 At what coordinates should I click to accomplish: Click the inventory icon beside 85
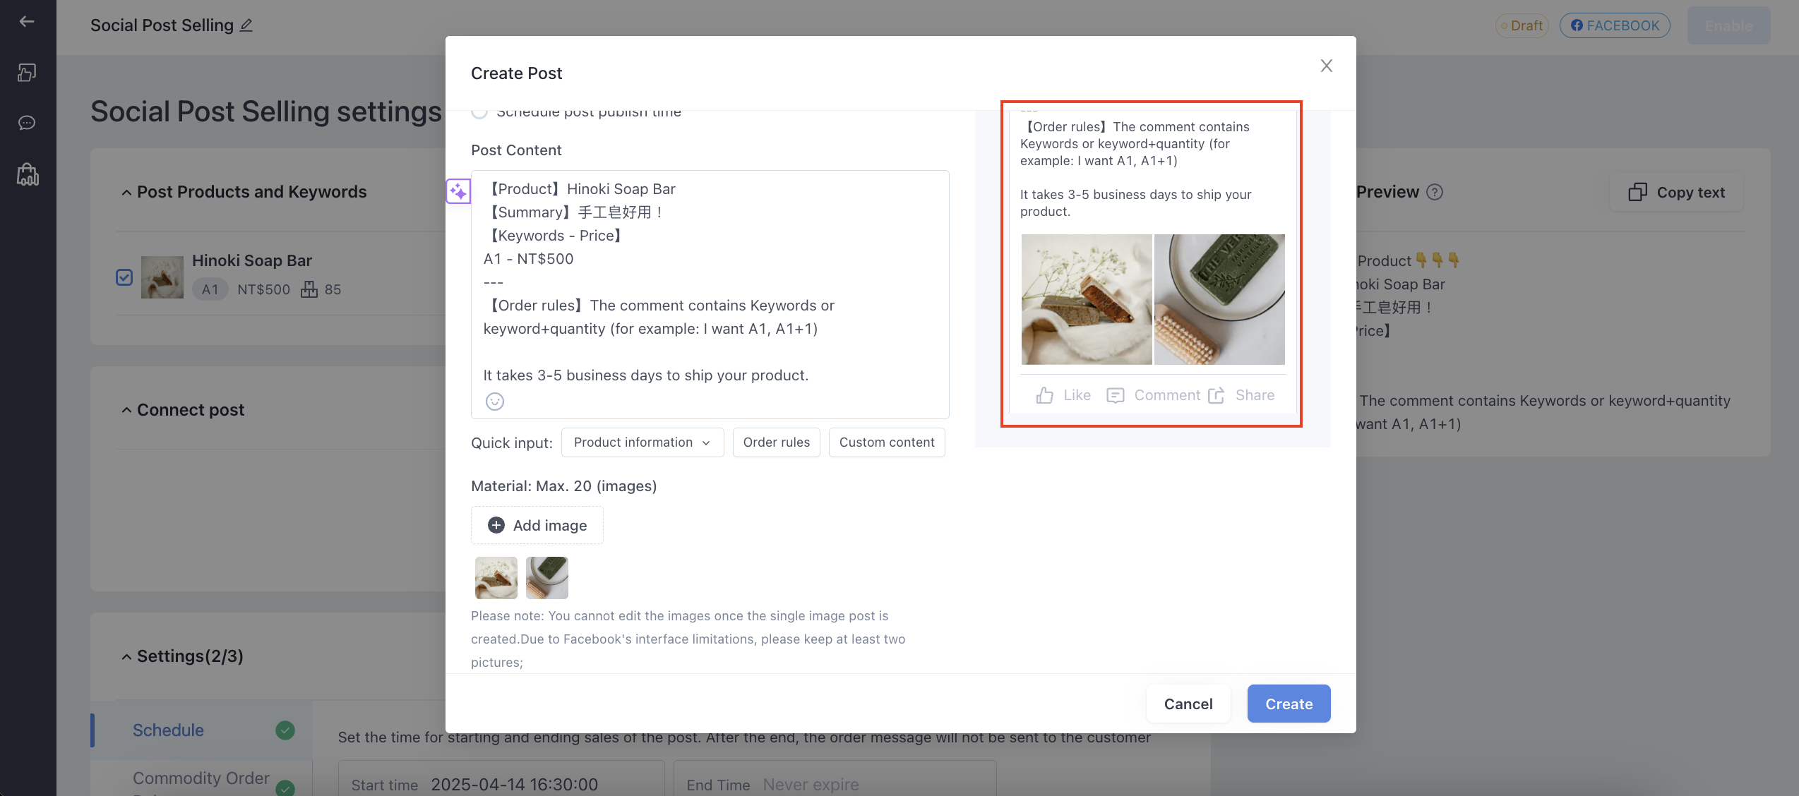309,289
